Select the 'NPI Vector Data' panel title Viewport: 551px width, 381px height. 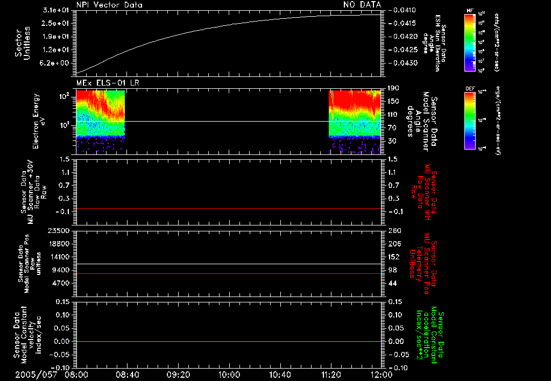[x=110, y=5]
